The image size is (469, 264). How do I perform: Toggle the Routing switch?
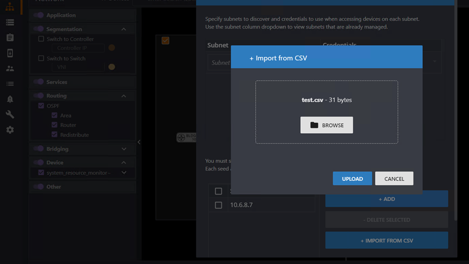pyautogui.click(x=38, y=96)
